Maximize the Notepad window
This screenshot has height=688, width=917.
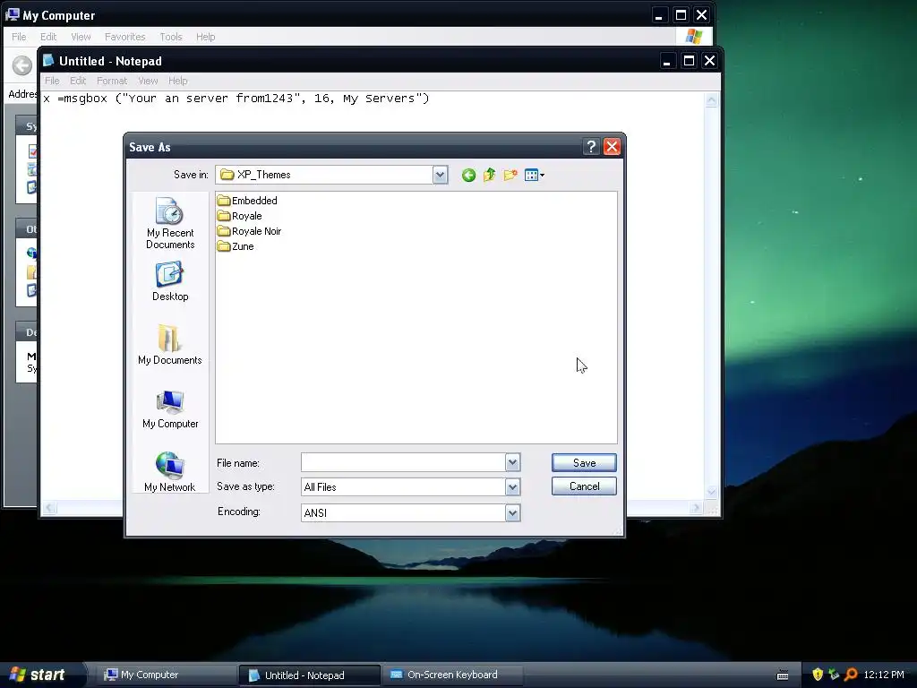click(x=689, y=61)
